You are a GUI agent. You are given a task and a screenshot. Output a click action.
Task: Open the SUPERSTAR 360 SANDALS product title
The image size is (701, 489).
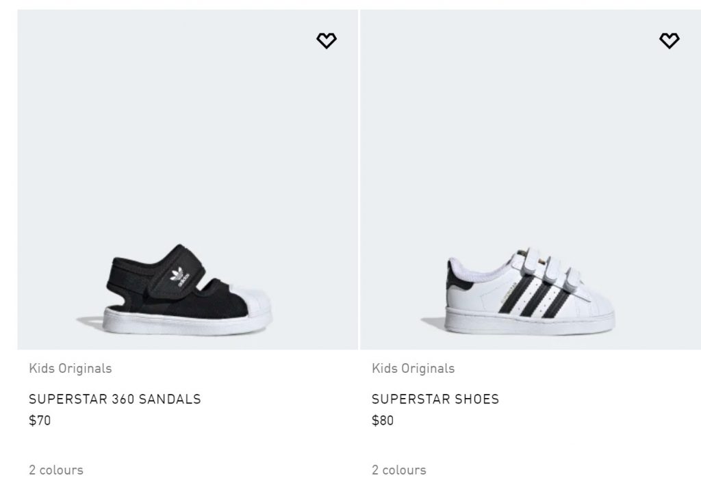[x=115, y=399]
